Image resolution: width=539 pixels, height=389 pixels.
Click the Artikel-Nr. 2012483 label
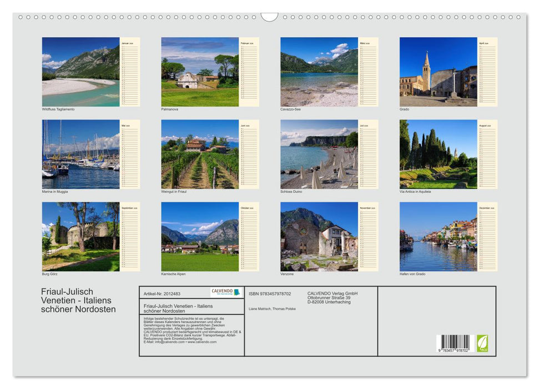point(162,293)
